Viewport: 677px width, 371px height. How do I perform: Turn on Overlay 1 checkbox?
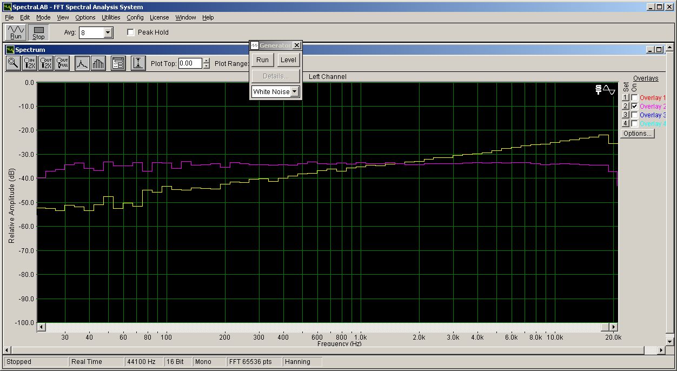[634, 98]
